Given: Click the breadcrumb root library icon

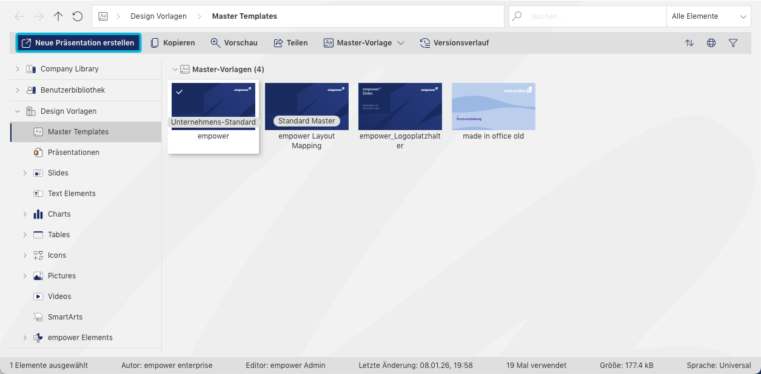Looking at the screenshot, I should [103, 16].
